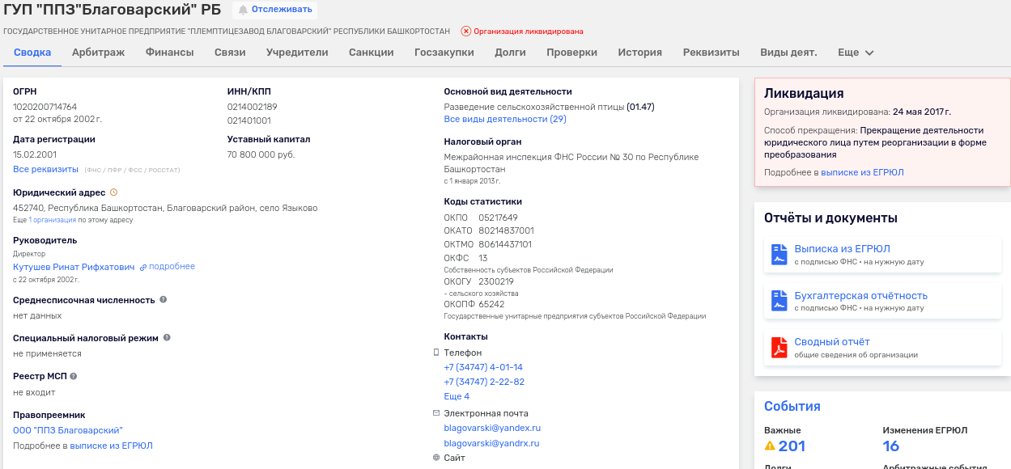This screenshot has width=1011, height=469.
Task: Click the capital value 70 800 000 руб.
Action: [x=261, y=154]
